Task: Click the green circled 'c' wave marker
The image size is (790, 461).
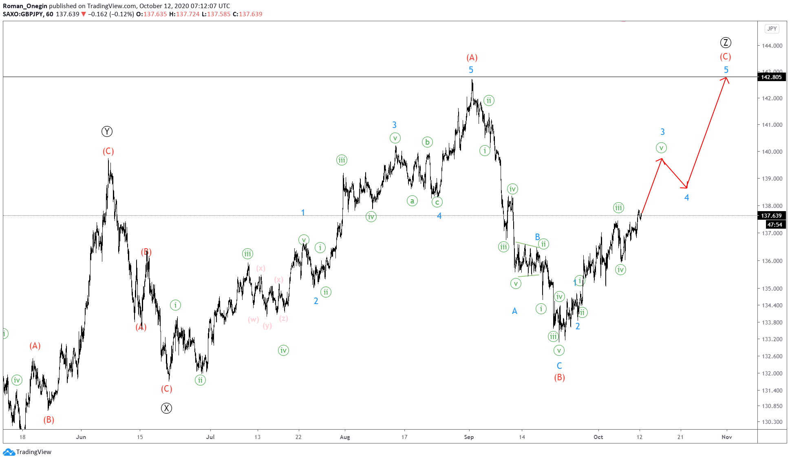Action: [x=437, y=202]
